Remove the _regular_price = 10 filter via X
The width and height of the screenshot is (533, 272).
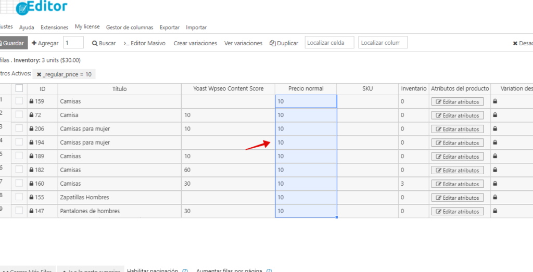click(39, 74)
